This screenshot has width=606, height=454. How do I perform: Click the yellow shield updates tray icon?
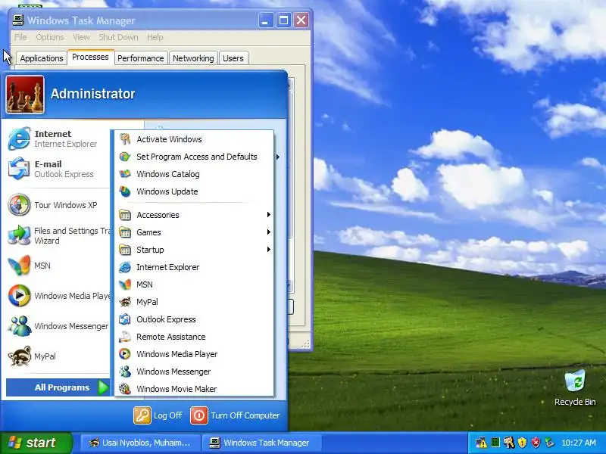click(x=522, y=443)
